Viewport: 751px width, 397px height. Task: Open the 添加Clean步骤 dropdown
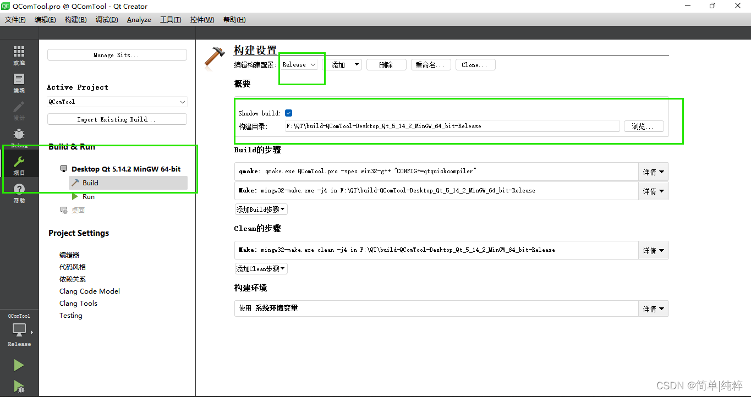(261, 269)
